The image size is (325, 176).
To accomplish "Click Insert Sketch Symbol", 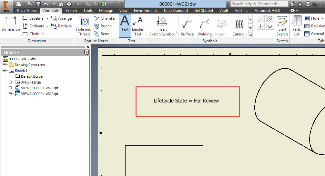I will pos(162,26).
